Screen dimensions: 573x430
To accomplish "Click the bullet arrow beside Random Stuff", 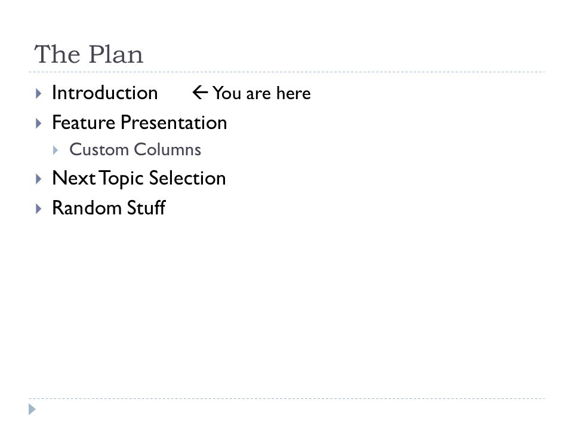I will 38,209.
